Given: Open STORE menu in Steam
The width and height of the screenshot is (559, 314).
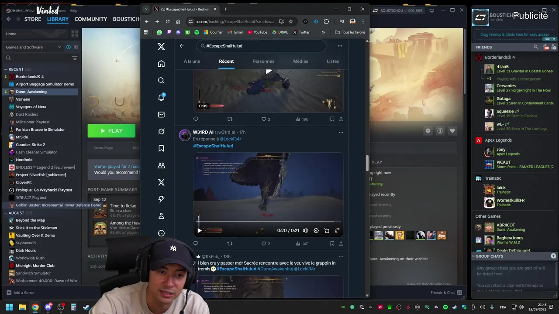Looking at the screenshot, I should click(x=33, y=19).
